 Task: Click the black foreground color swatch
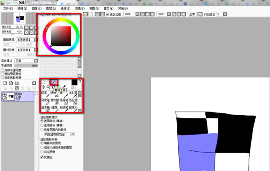pos(74,82)
